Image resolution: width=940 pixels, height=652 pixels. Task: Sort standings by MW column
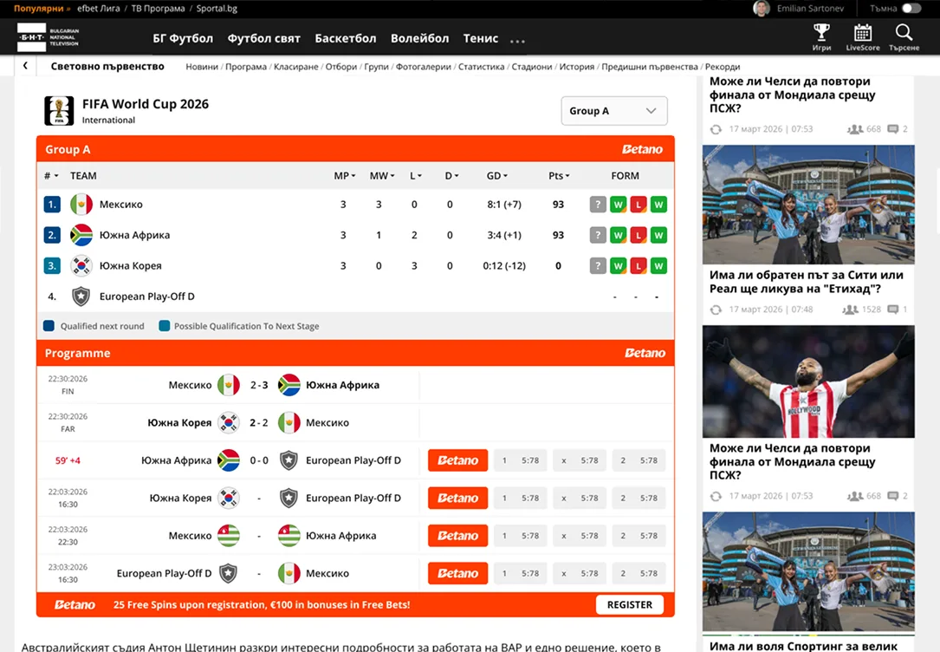tap(382, 176)
